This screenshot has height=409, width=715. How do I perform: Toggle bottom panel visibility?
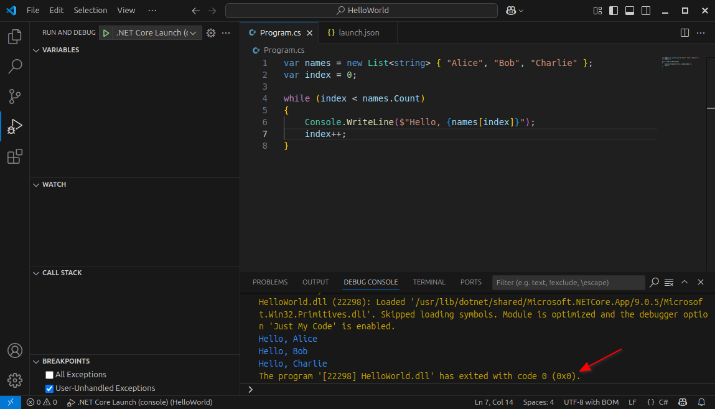630,11
